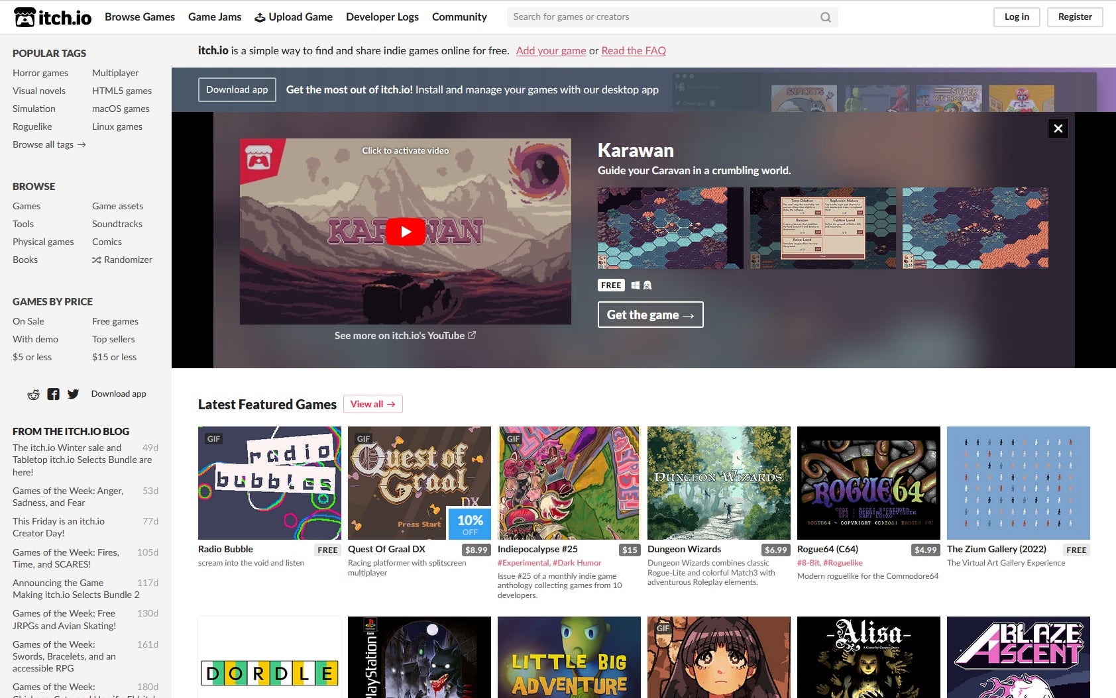Screen dimensions: 1116x698
Task: Open The Zium Gallery (2022) cover
Action: click(x=1019, y=483)
